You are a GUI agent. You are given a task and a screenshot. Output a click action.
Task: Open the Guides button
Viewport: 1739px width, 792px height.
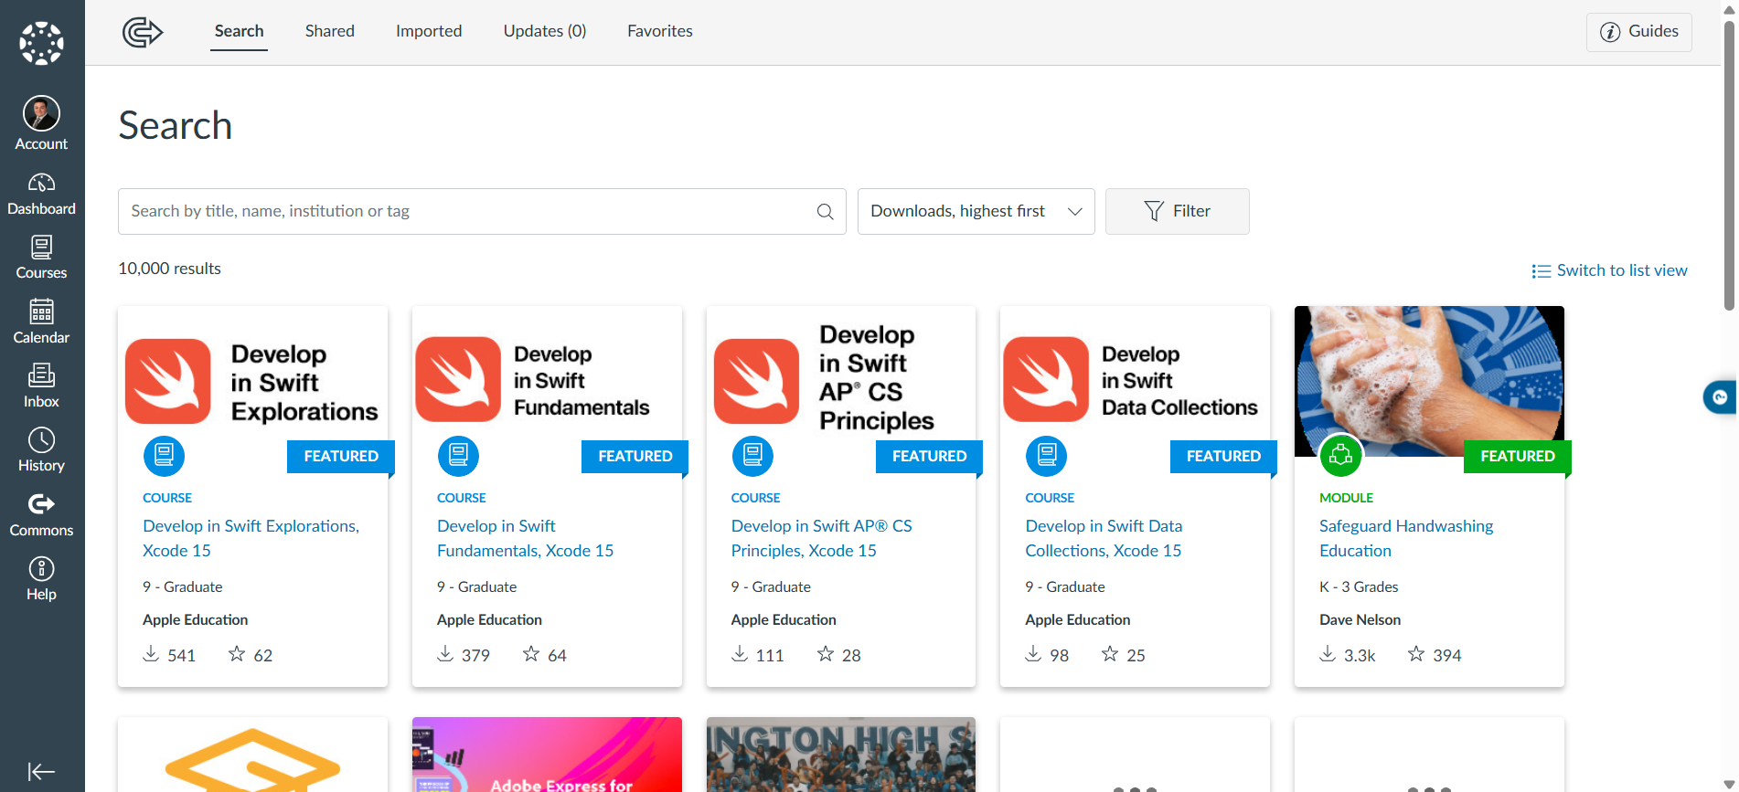pos(1639,32)
